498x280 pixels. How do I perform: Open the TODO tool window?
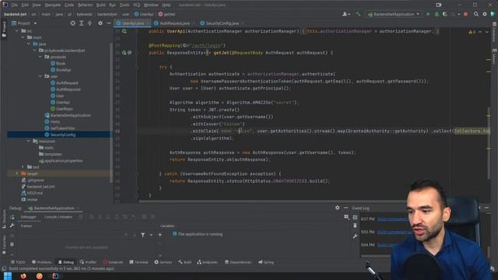tap(18, 262)
